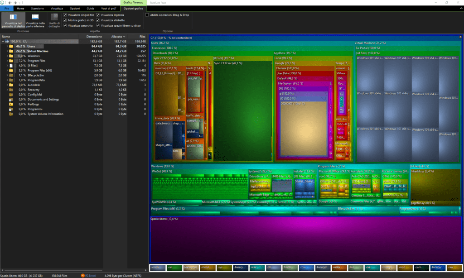Viewport: 464px width, 278px height.
Task: Expand the Windows folder node
Action: click(x=7, y=56)
